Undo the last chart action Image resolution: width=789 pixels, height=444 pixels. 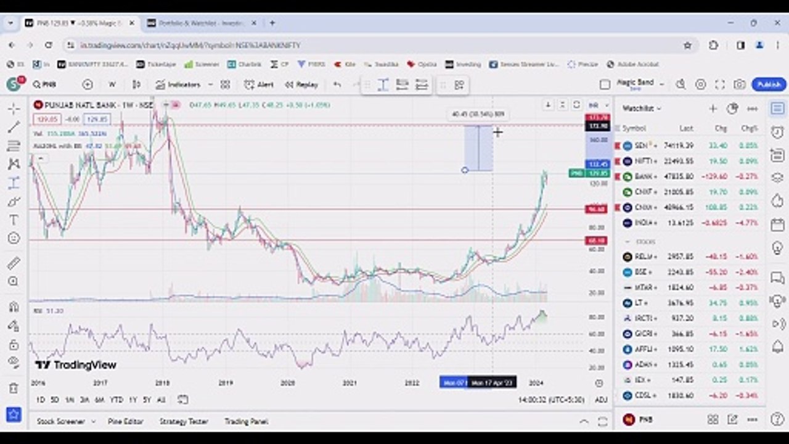337,84
